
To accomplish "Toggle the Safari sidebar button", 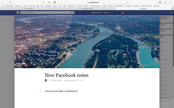I will 10,2.
